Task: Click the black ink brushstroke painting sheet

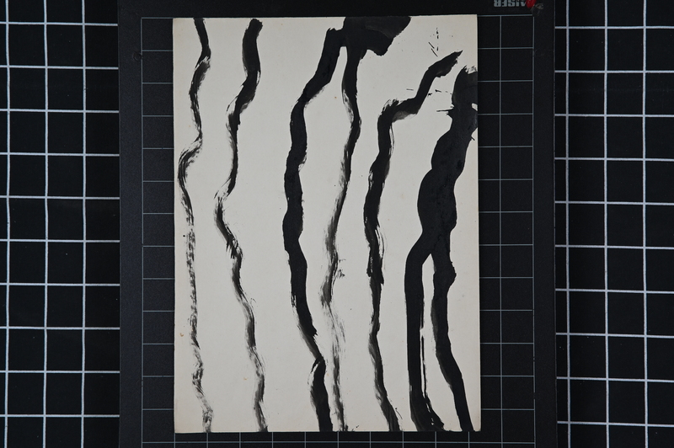Action: (x=326, y=225)
